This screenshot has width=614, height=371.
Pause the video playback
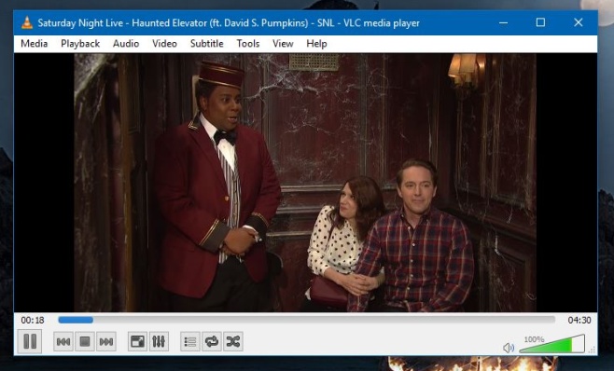coord(30,341)
